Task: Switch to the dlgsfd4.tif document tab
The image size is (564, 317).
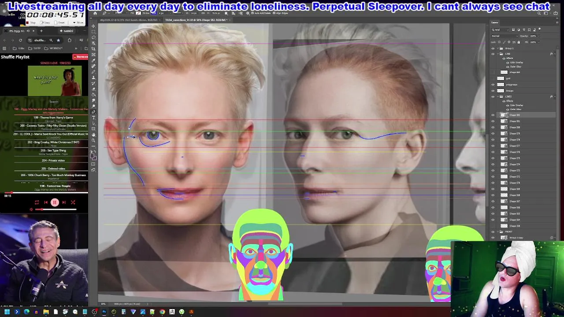Action: tap(129, 20)
